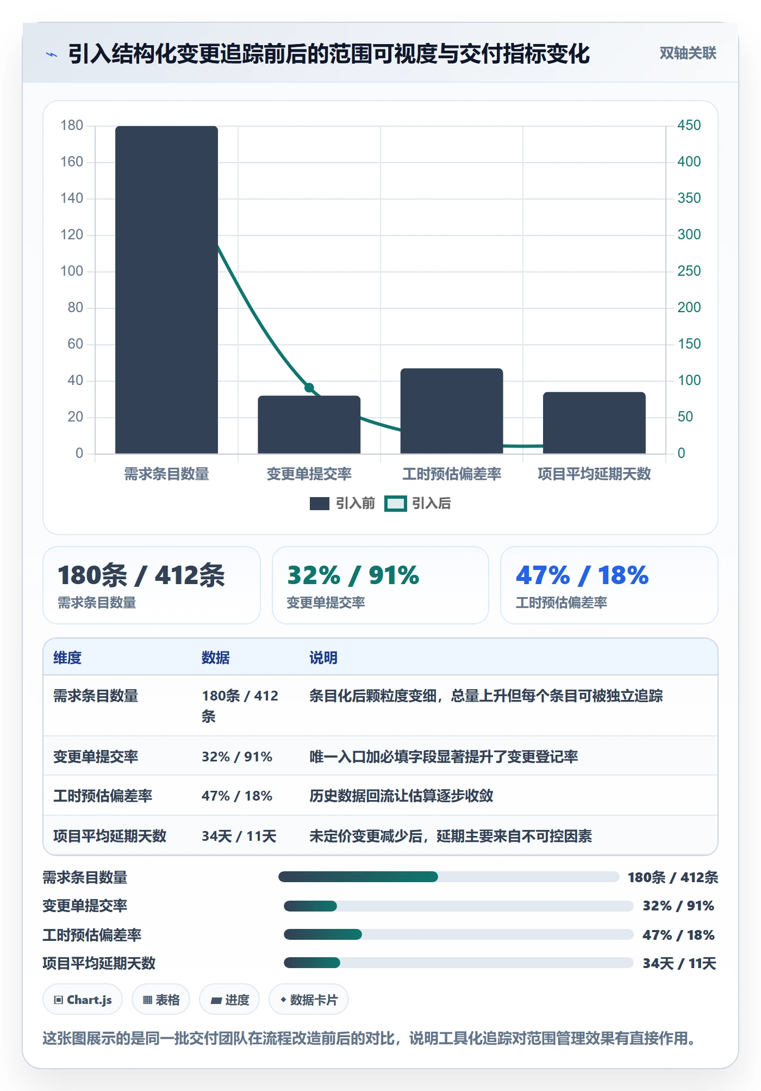Viewport: 761px width, 1091px height.
Task: Select table cell 47% / 18%
Action: [237, 796]
